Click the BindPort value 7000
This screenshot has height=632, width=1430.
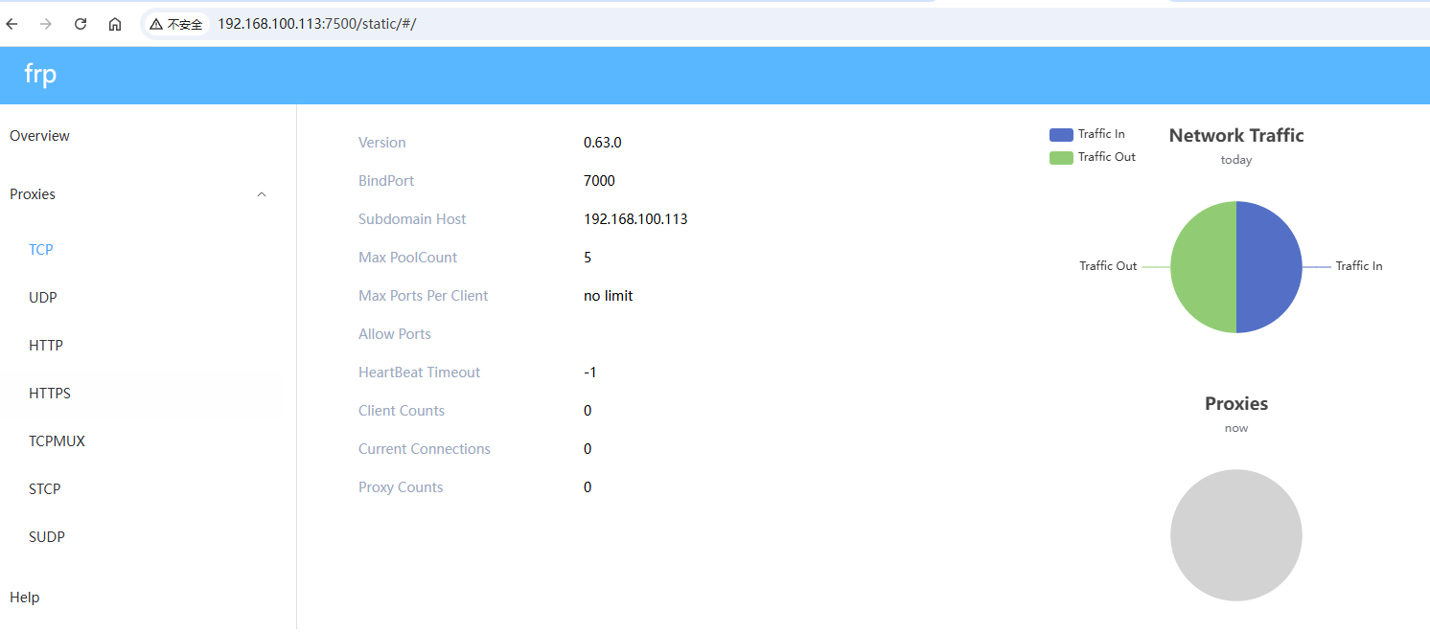(x=599, y=181)
